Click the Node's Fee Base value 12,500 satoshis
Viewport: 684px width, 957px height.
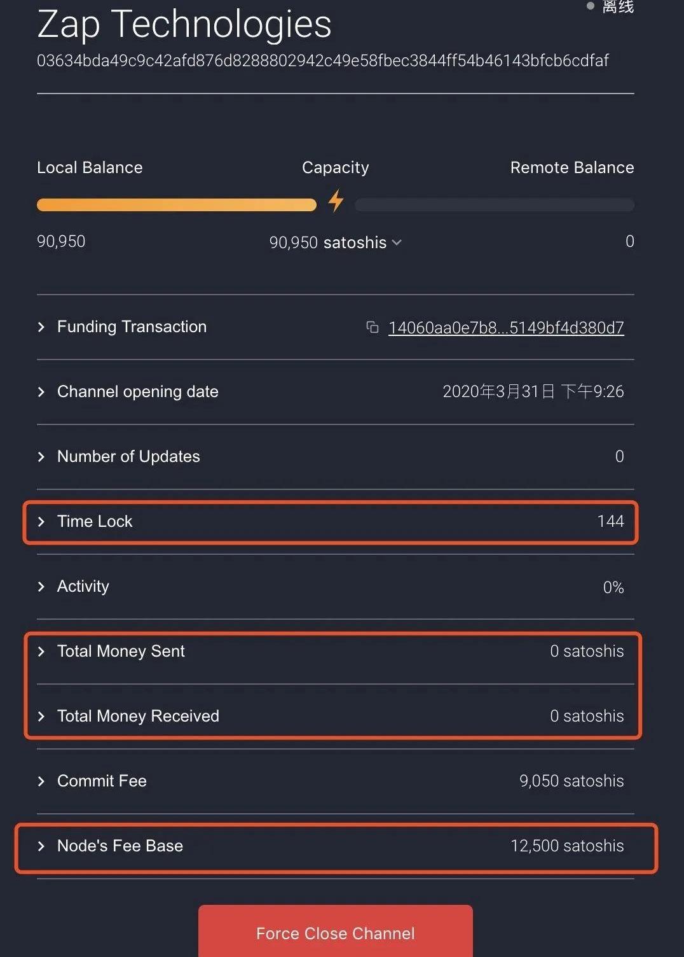click(x=567, y=846)
